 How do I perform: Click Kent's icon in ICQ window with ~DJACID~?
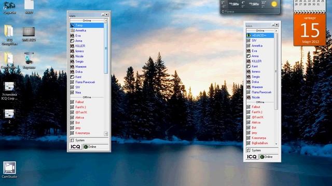pos(248,66)
